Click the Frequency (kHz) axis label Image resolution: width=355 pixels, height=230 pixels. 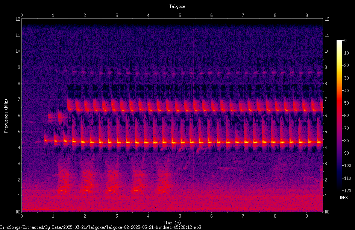6,116
